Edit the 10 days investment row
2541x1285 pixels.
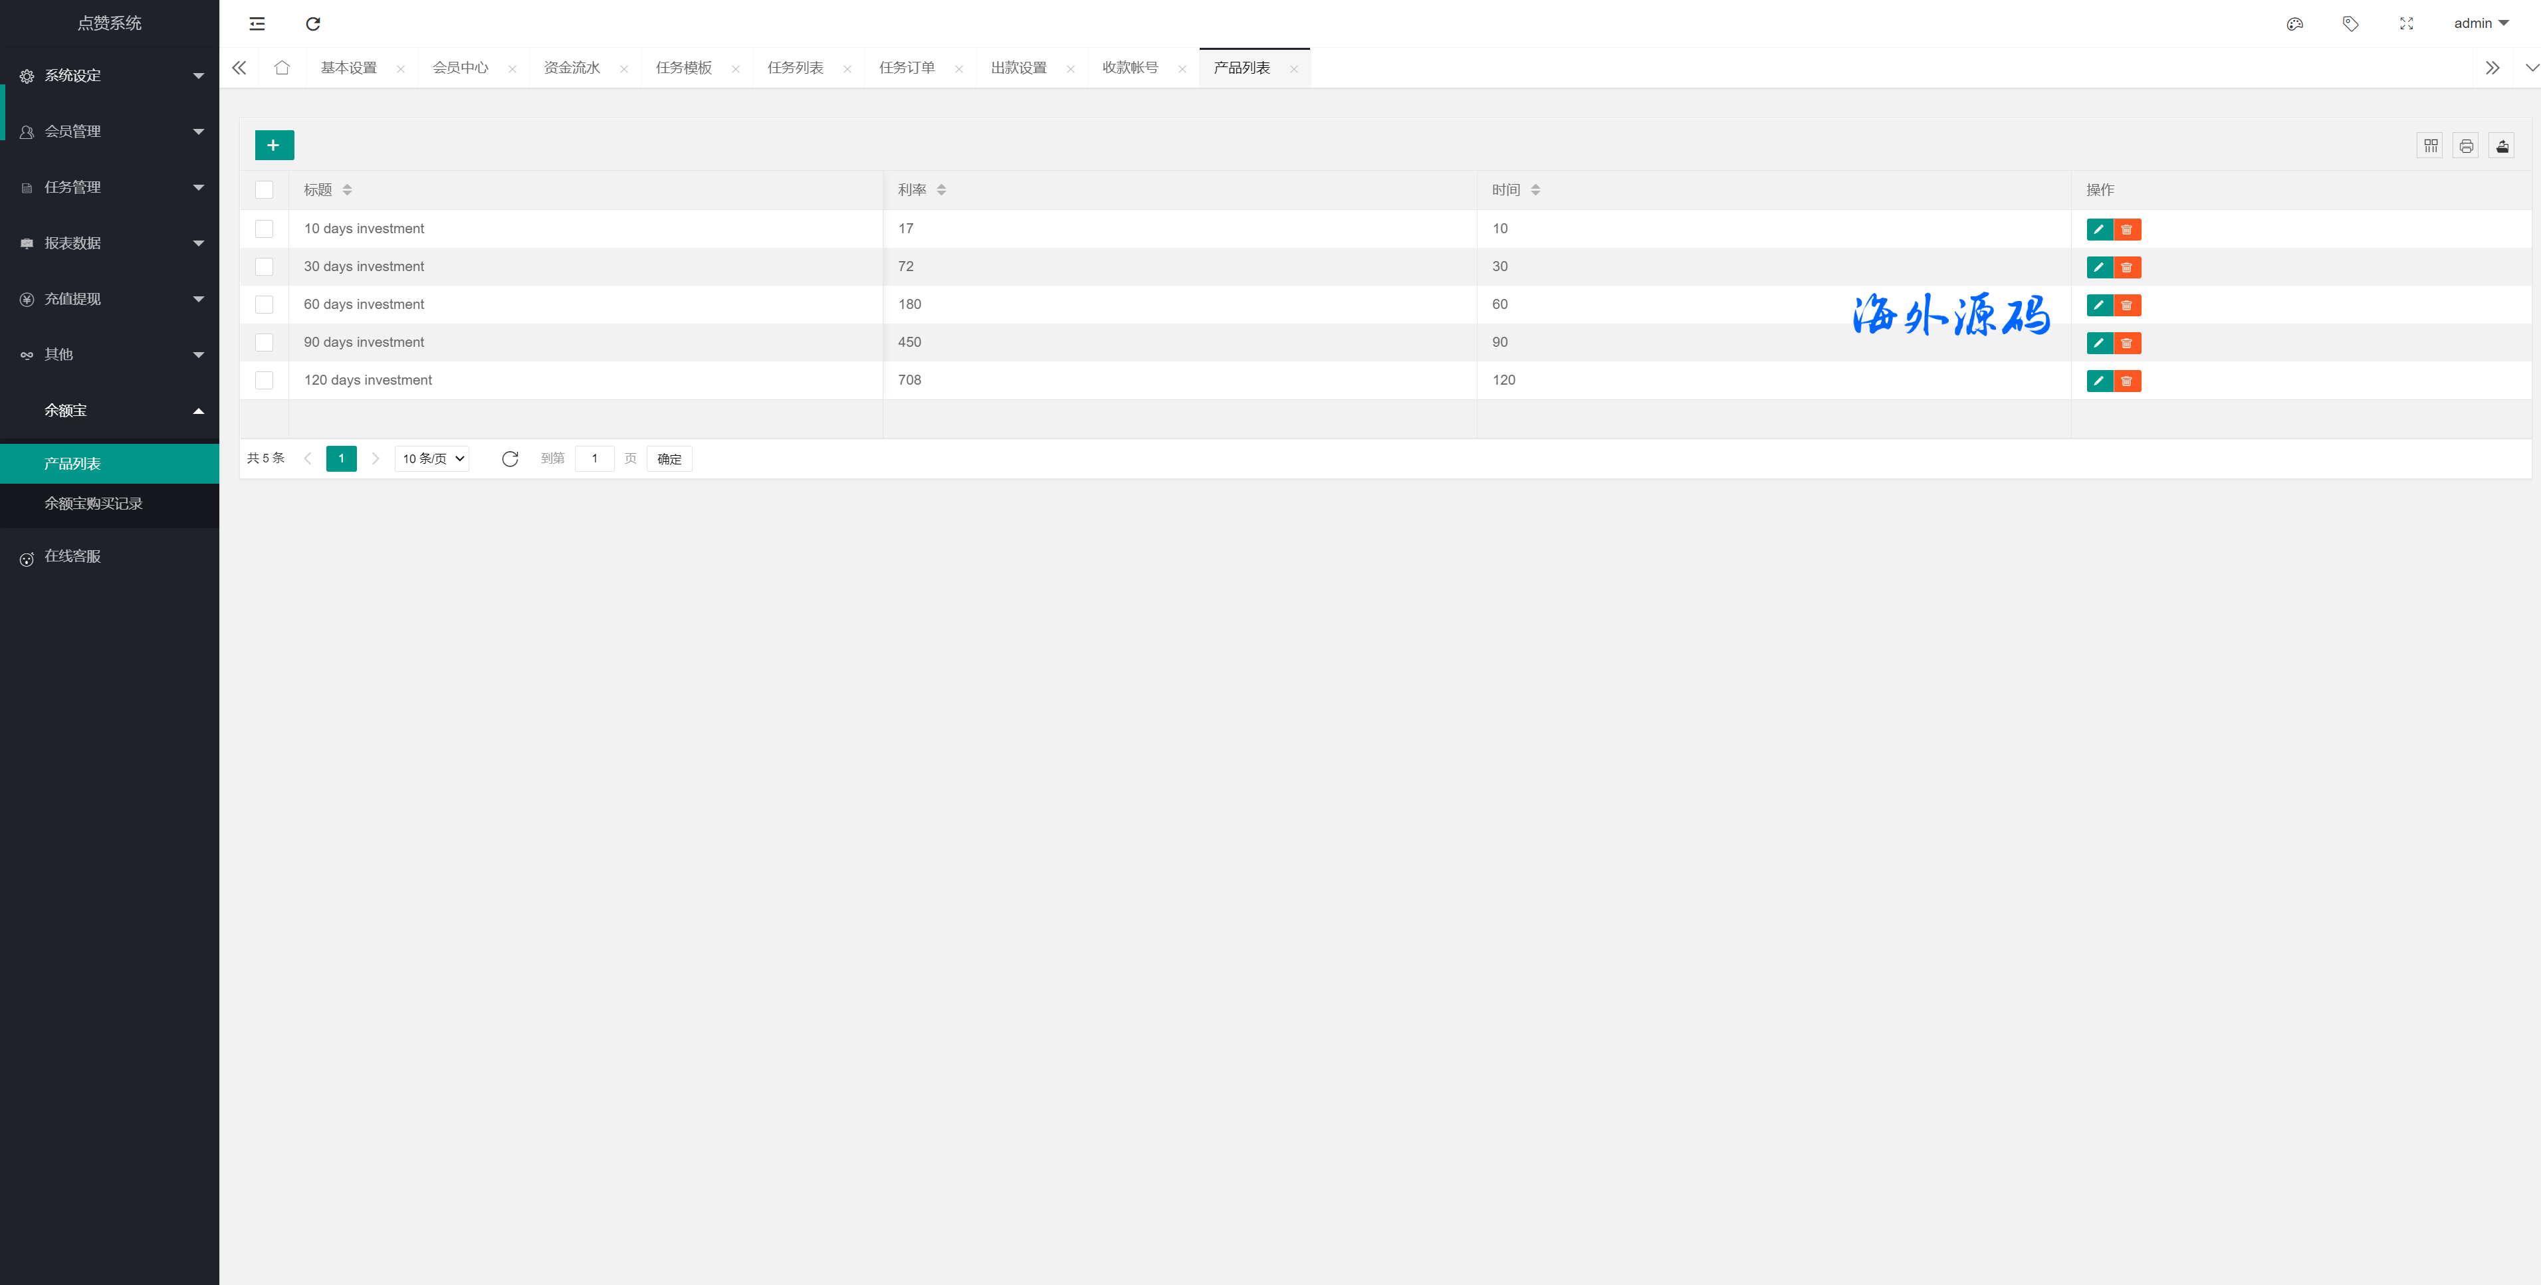pyautogui.click(x=2099, y=230)
